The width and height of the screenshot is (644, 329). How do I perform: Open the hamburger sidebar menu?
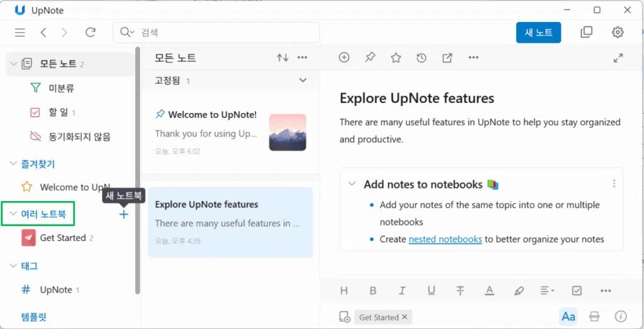19,33
